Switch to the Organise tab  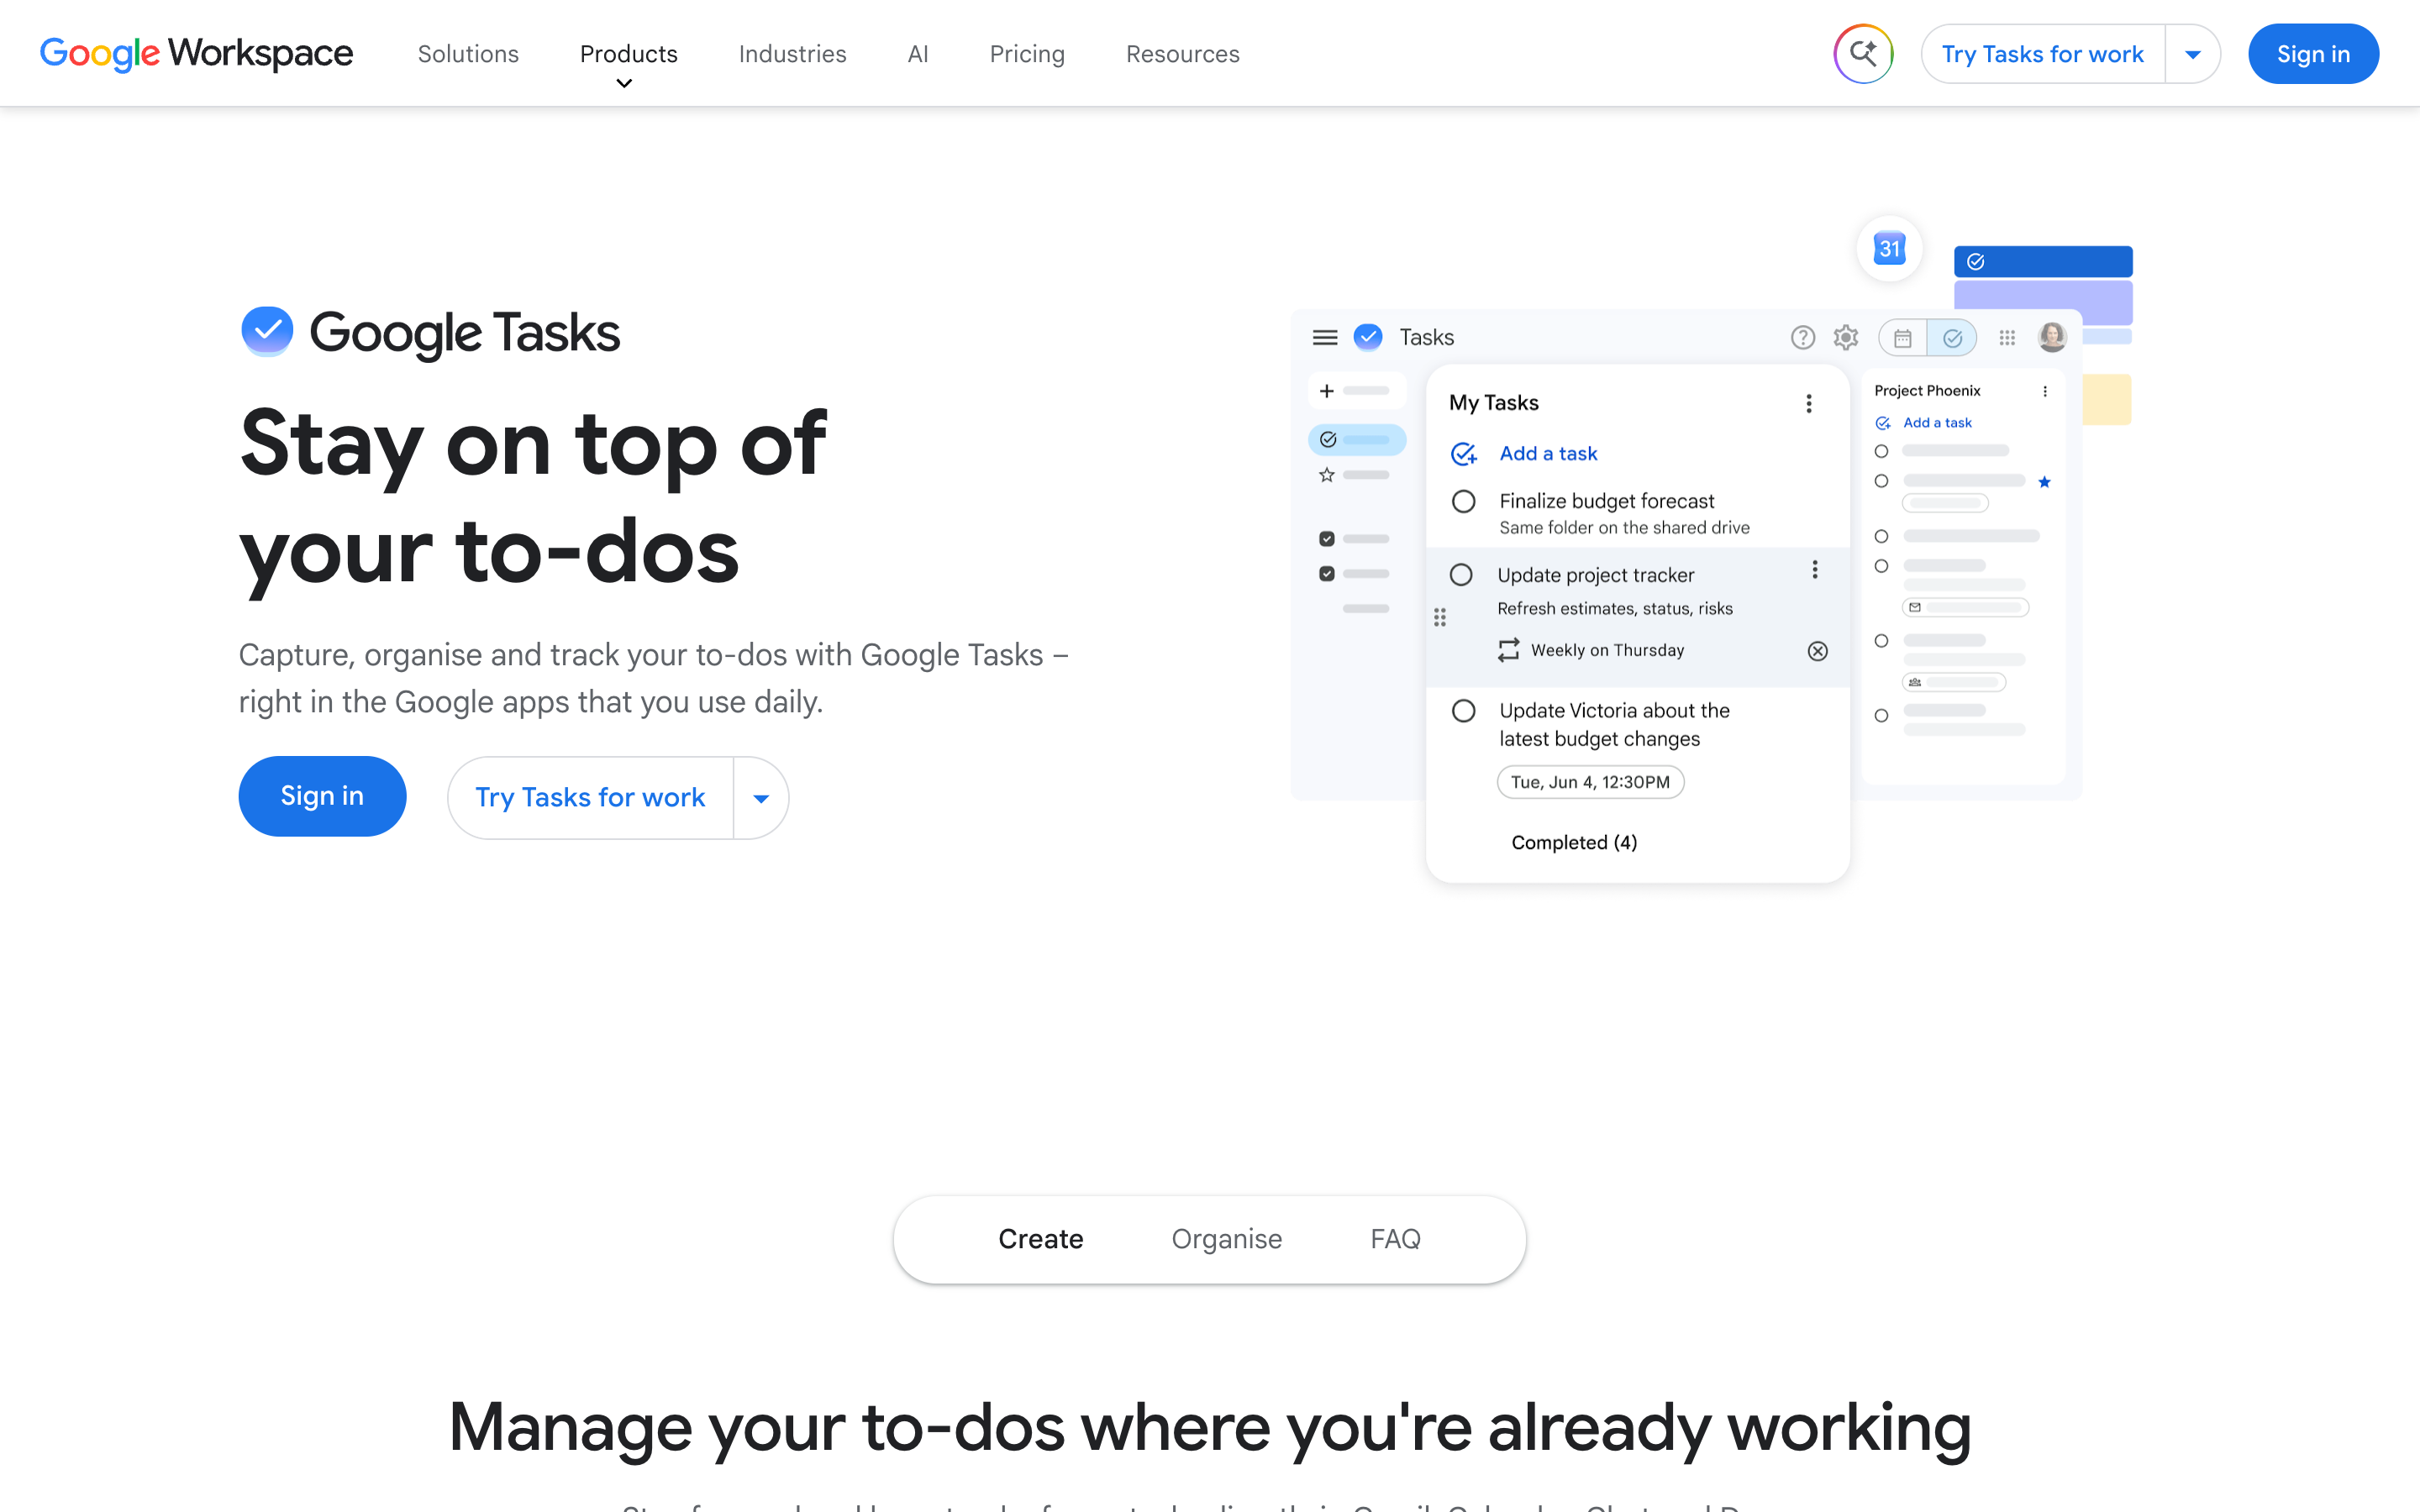point(1226,1239)
